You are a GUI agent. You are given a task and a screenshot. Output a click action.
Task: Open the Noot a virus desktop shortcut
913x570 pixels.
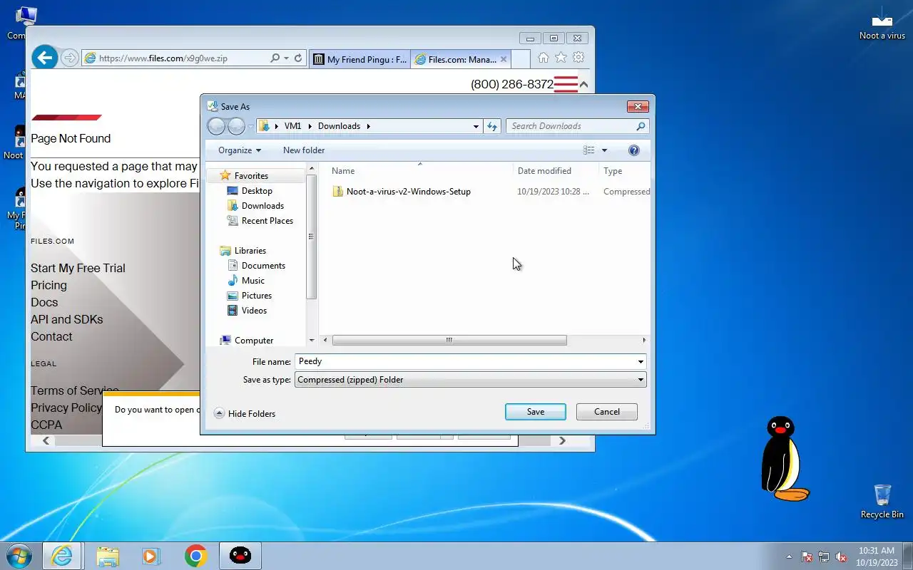point(882,23)
